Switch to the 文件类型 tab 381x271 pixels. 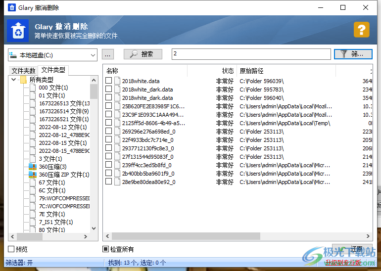[x=53, y=70]
